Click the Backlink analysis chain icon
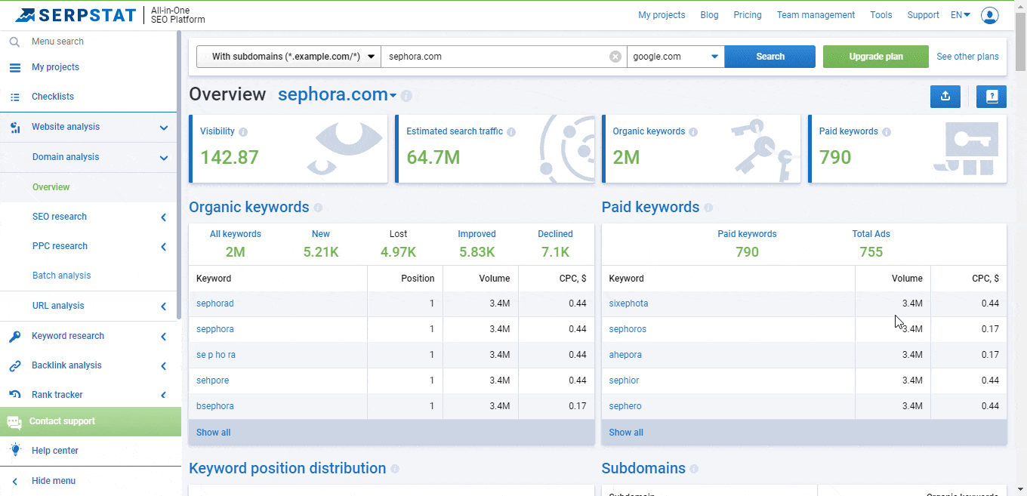 14,366
